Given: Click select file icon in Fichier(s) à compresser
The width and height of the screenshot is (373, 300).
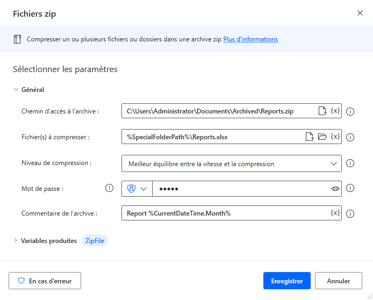Looking at the screenshot, I should [x=310, y=137].
